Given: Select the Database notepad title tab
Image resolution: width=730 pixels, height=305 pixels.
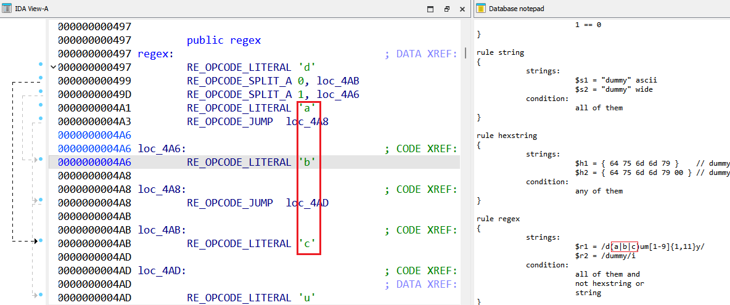Looking at the screenshot, I should click(516, 9).
